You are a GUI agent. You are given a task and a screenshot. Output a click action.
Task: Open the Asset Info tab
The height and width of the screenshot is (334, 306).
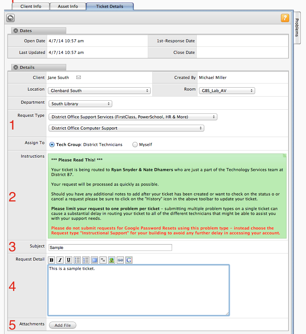click(68, 6)
